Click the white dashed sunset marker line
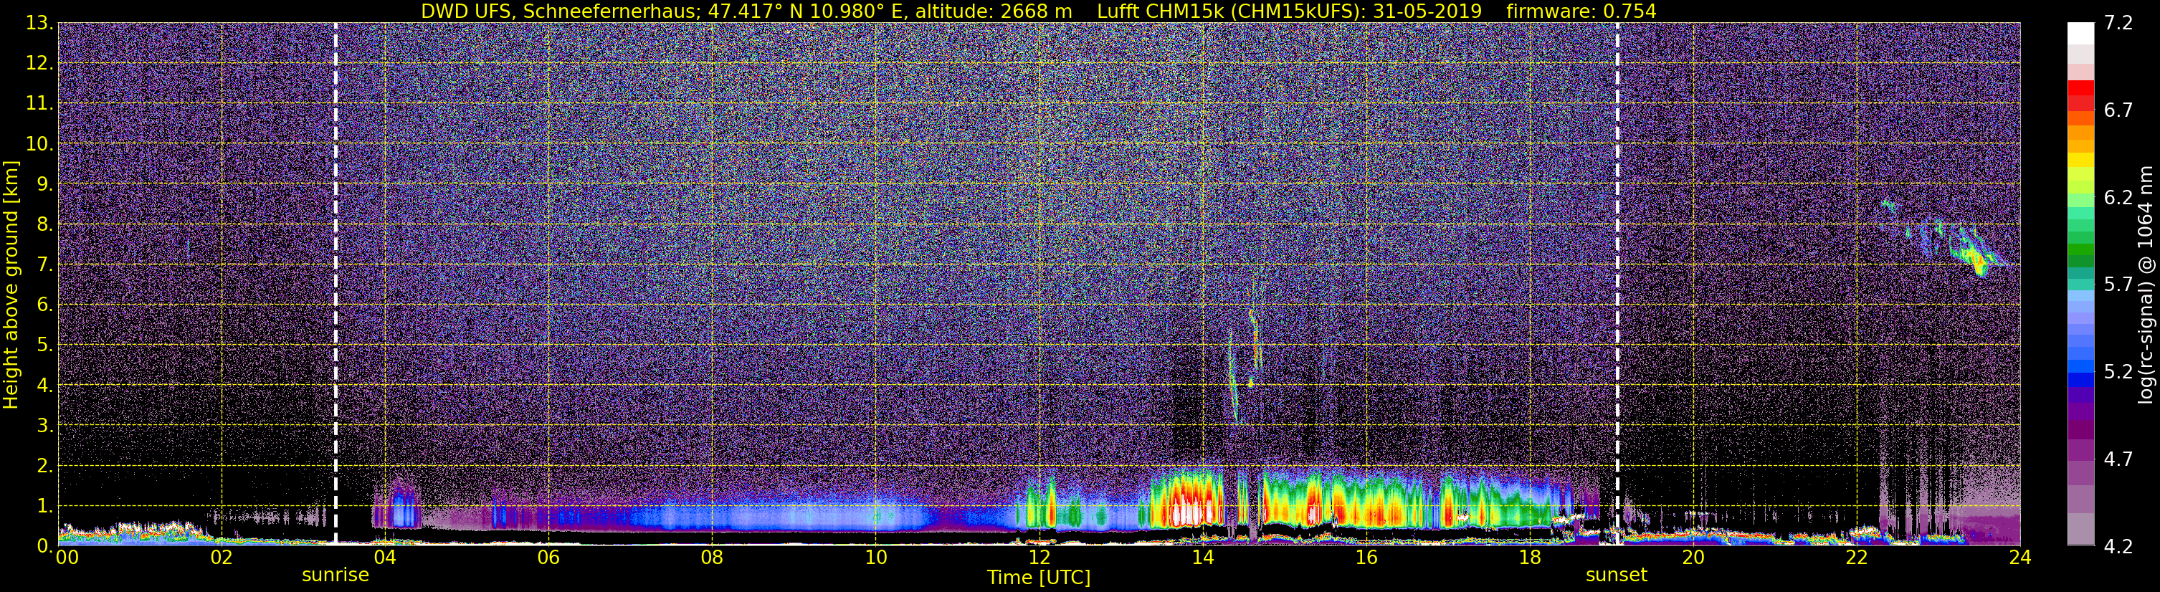 pos(1617,283)
